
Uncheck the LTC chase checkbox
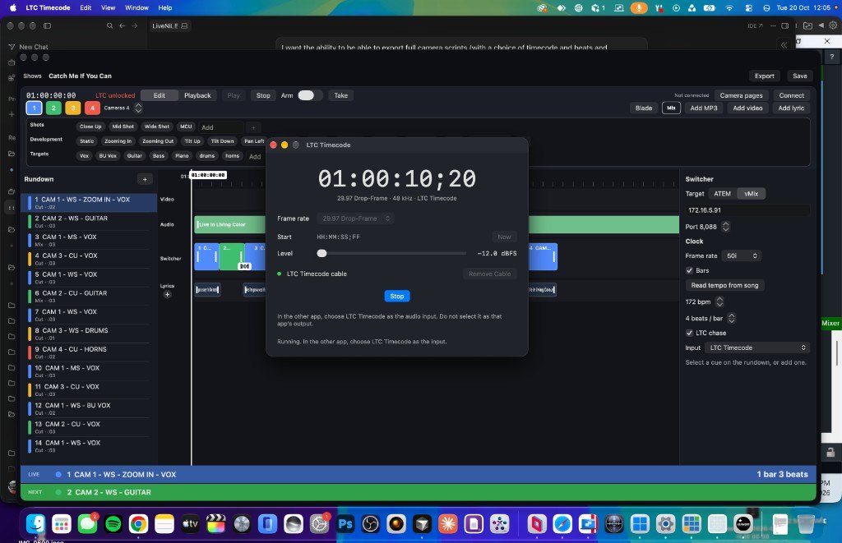(690, 333)
